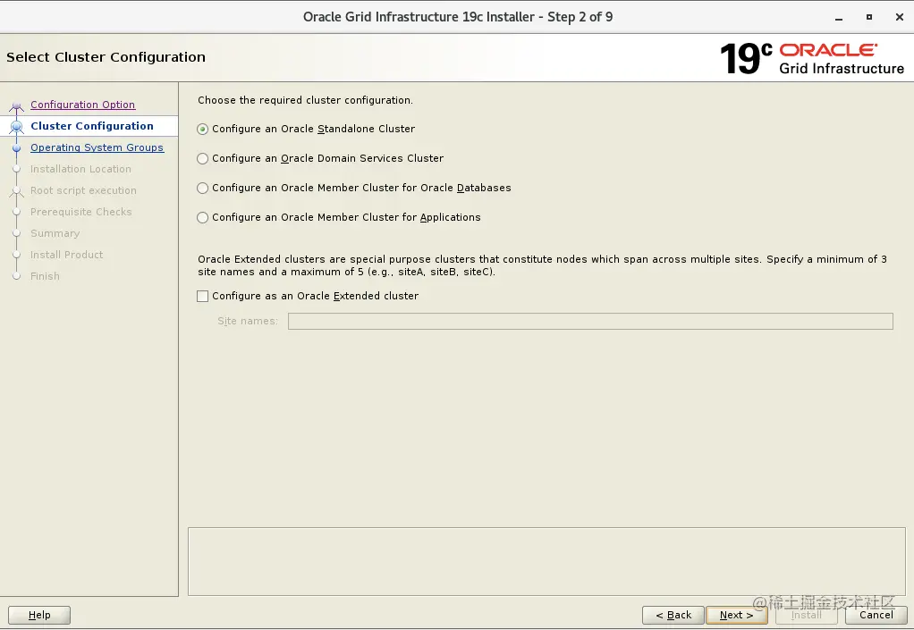The image size is (914, 630).
Task: Maximize the installer window
Action: [x=869, y=18]
